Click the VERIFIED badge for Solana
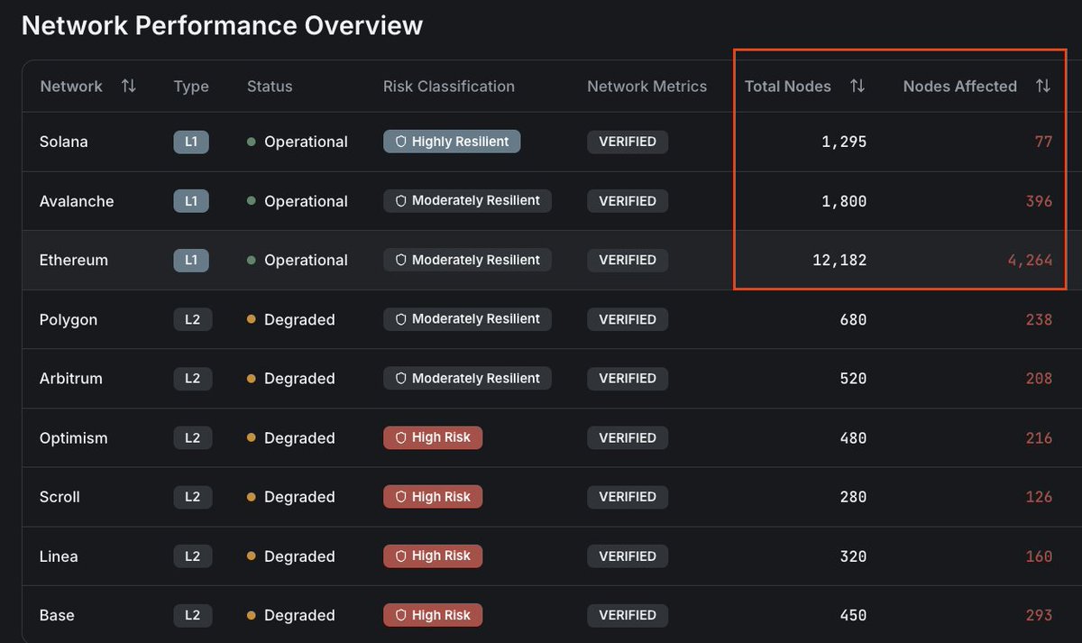This screenshot has height=643, width=1082. pyautogui.click(x=628, y=142)
